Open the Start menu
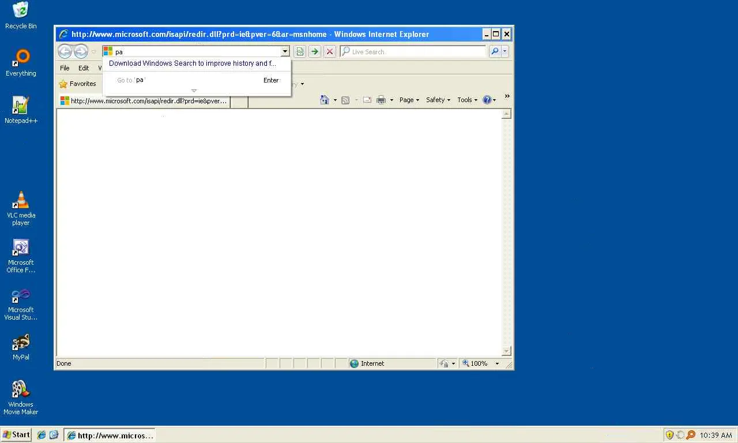 16,435
